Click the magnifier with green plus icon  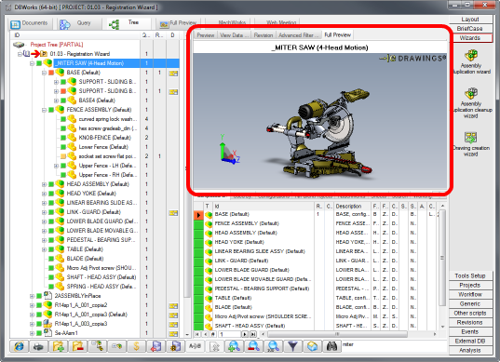tap(234, 346)
